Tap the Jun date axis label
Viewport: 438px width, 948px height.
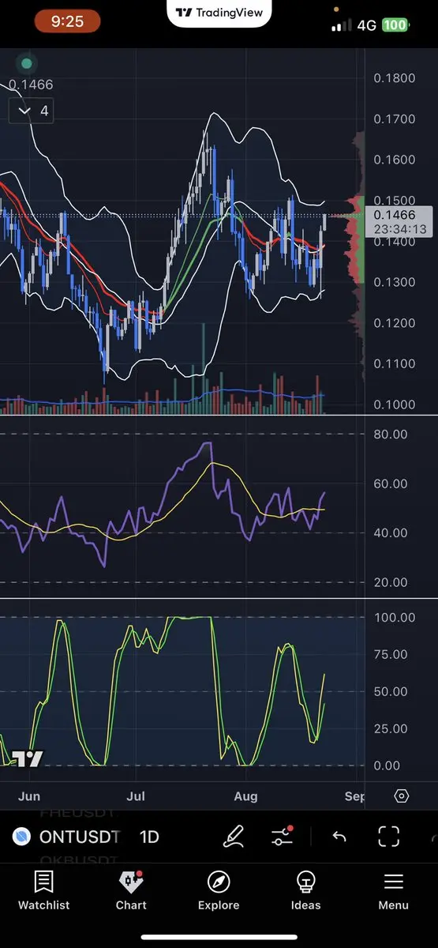[x=28, y=796]
